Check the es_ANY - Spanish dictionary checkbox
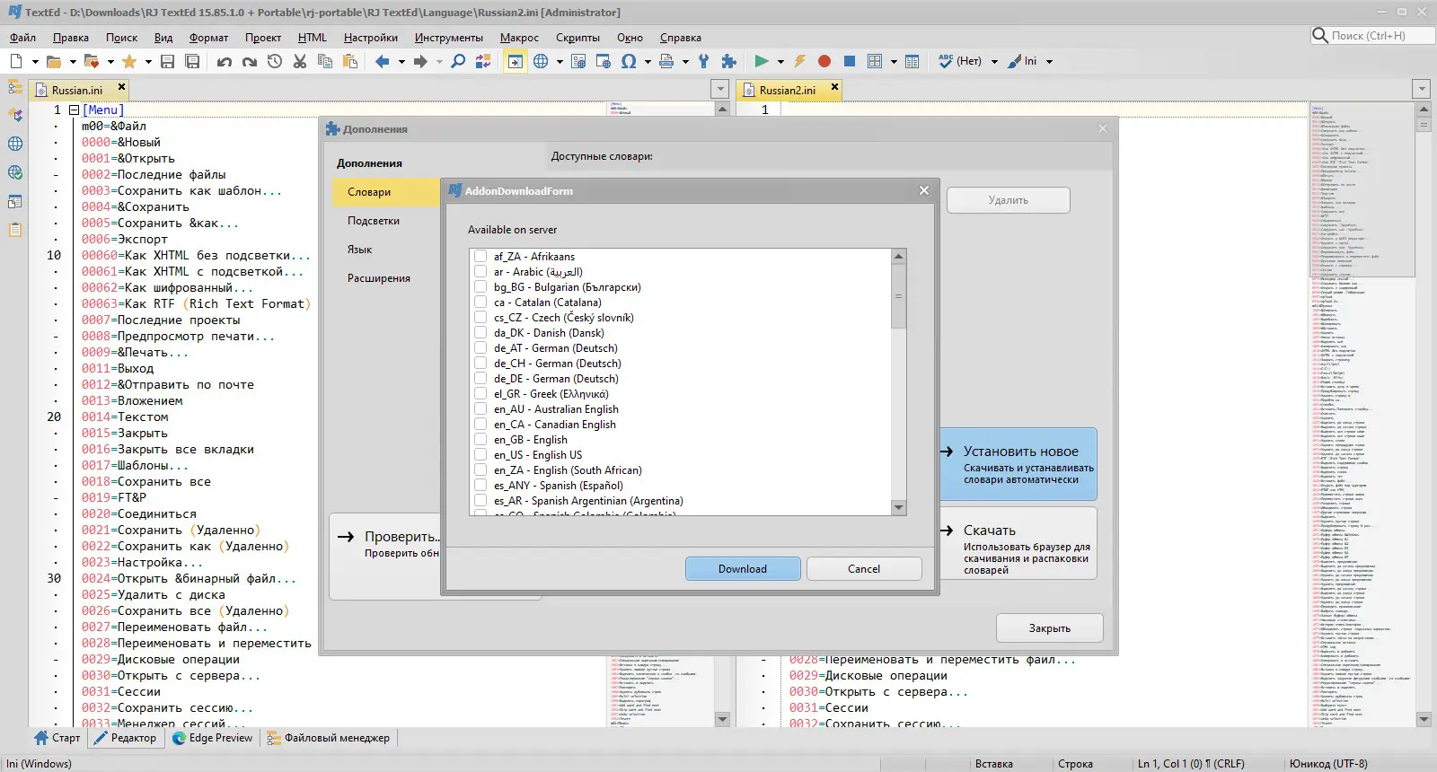 click(x=480, y=485)
